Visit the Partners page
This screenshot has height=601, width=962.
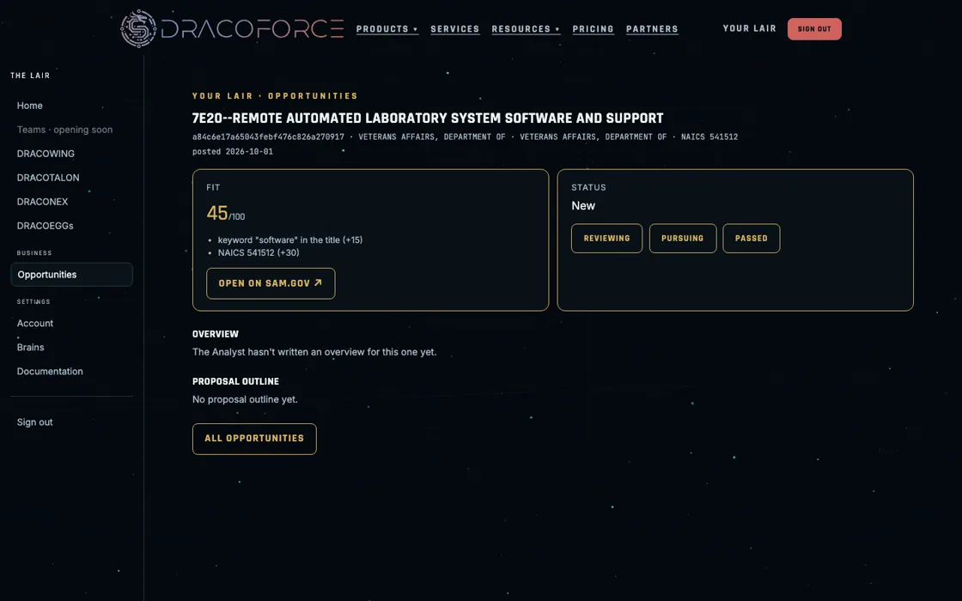tap(652, 29)
